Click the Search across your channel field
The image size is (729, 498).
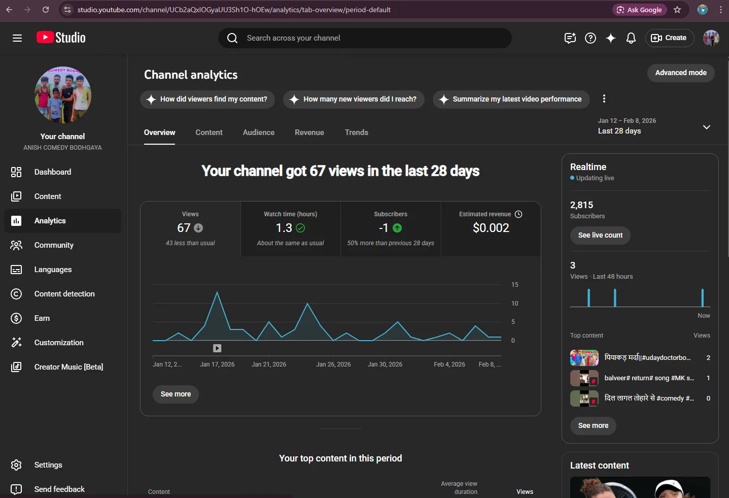coord(365,38)
